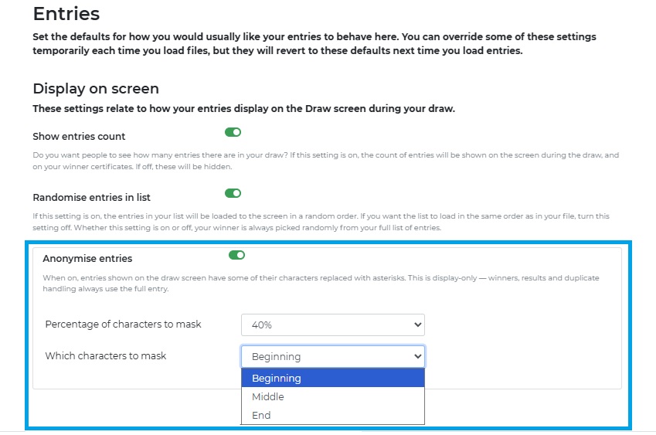The width and height of the screenshot is (656, 435).
Task: Click the Entries page heading
Action: pos(66,14)
